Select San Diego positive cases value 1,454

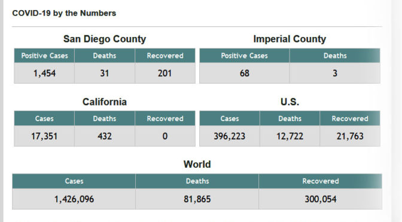44,73
